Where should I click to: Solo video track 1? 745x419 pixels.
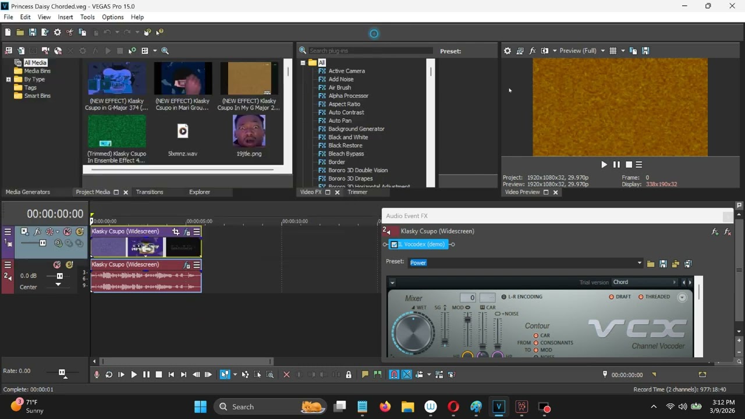click(x=80, y=232)
